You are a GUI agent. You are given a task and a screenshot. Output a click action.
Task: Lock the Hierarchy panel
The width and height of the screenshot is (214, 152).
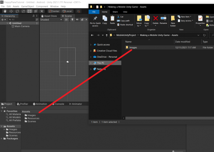[34, 16]
